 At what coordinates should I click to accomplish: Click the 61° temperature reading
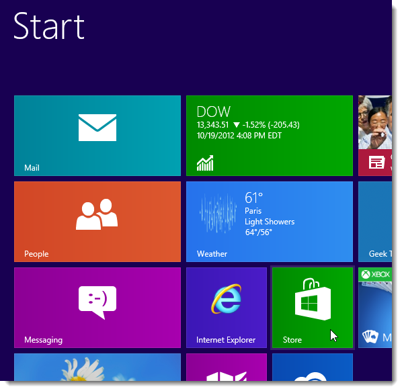coord(253,198)
